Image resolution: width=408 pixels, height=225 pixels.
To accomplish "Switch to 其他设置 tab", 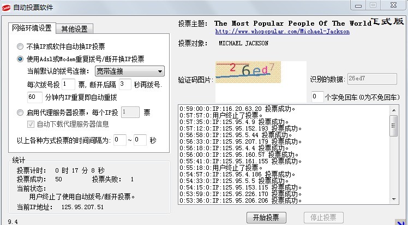I will click(x=75, y=28).
